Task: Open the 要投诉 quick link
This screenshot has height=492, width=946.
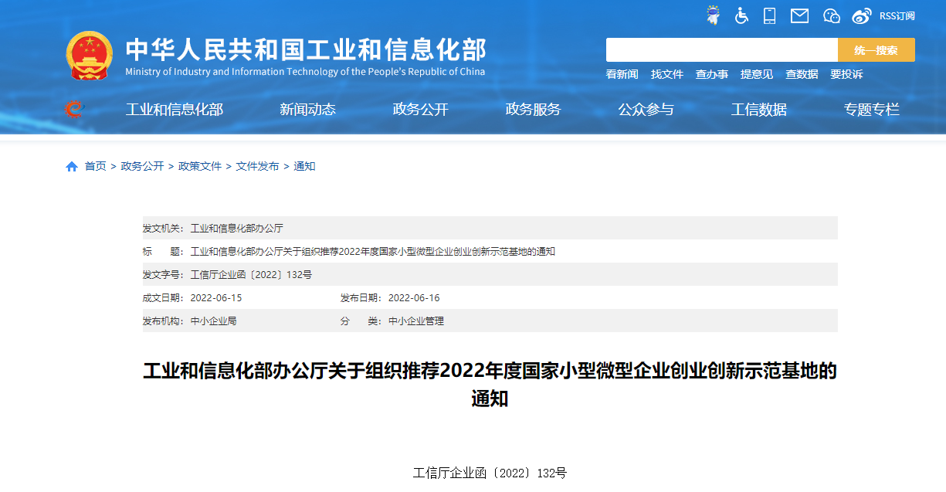Action: [x=846, y=74]
